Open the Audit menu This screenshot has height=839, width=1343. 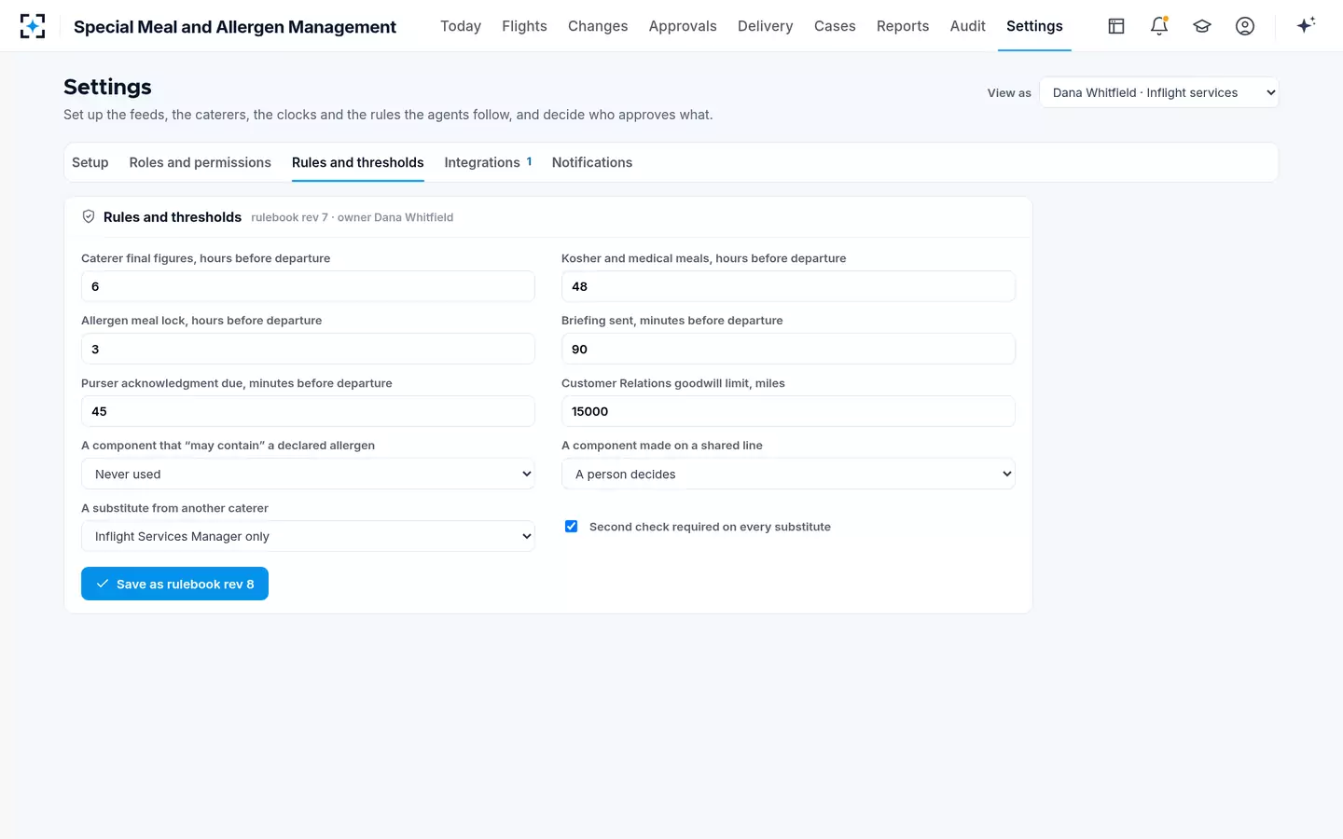pos(968,26)
